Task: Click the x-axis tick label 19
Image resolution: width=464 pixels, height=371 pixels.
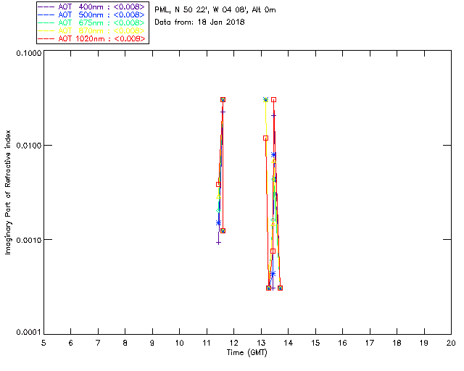Action: coord(424,343)
